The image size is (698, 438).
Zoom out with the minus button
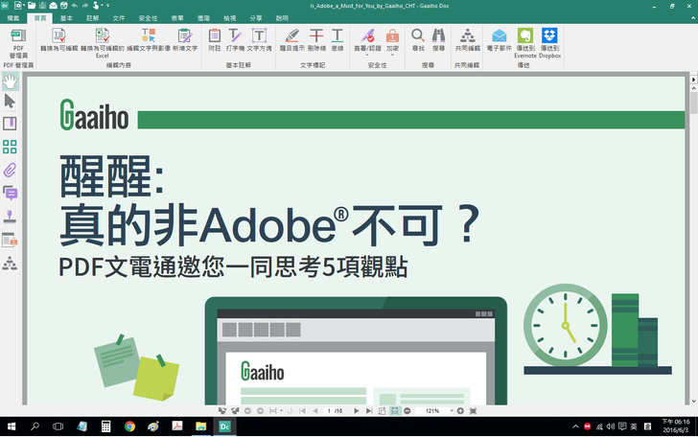pos(407,411)
